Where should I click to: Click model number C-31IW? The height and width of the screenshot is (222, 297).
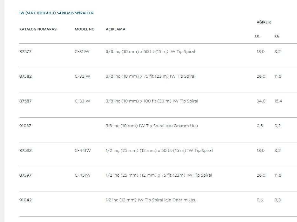coord(82,52)
